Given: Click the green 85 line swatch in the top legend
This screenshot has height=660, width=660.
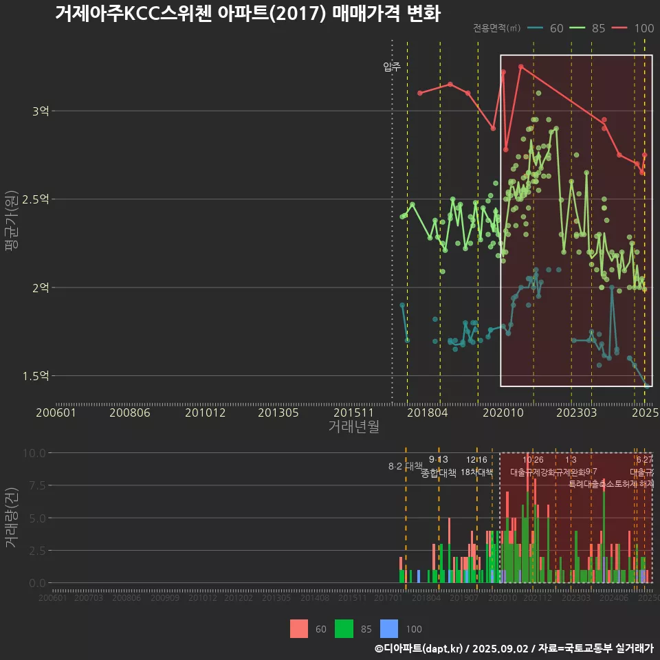Looking at the screenshot, I should (577, 28).
